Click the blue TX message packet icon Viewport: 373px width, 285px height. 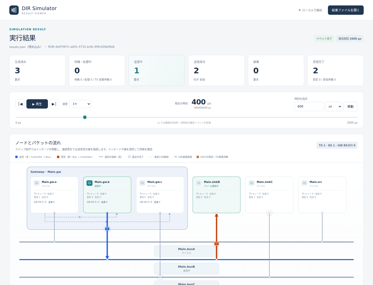tap(107, 229)
